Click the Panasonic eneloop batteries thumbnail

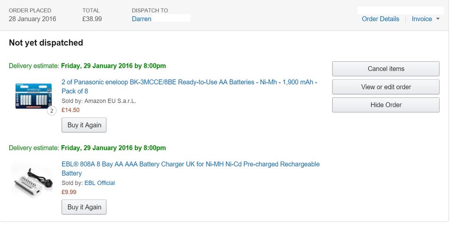pos(33,96)
